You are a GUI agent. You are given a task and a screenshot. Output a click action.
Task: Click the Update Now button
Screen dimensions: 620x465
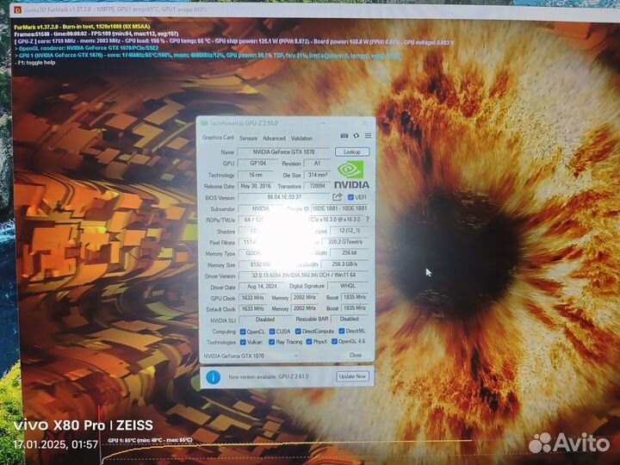point(352,376)
